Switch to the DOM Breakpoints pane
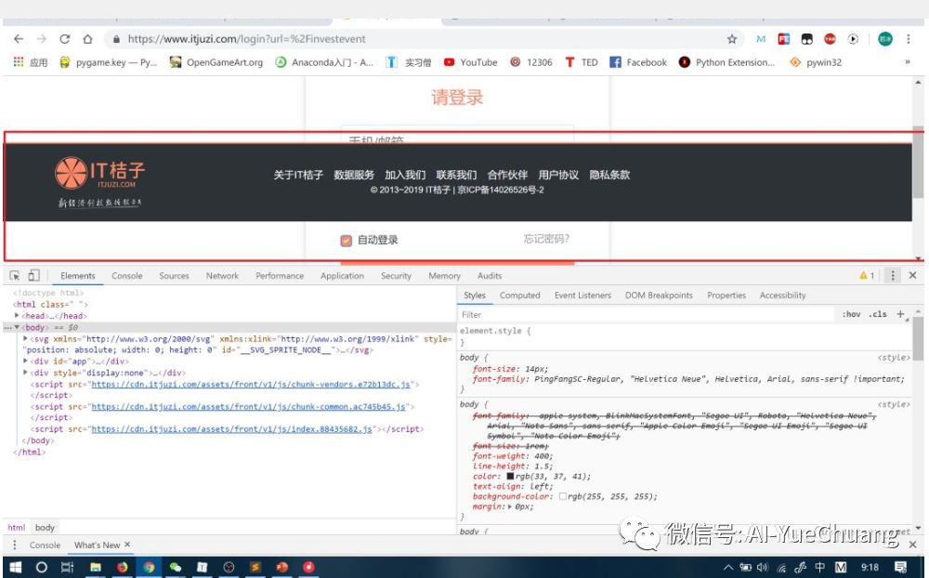The width and height of the screenshot is (929, 578). point(659,296)
